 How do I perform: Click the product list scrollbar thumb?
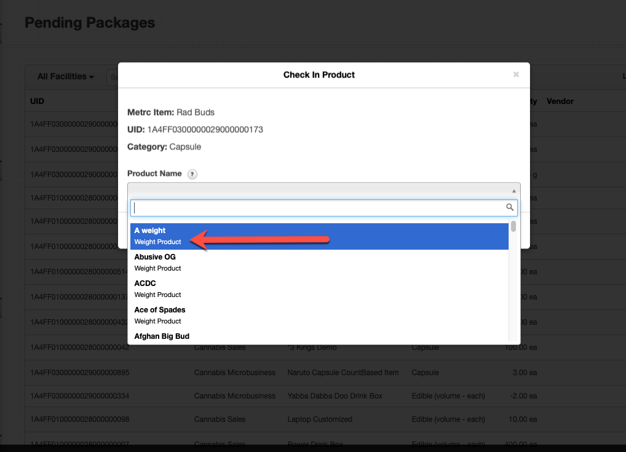(x=513, y=226)
